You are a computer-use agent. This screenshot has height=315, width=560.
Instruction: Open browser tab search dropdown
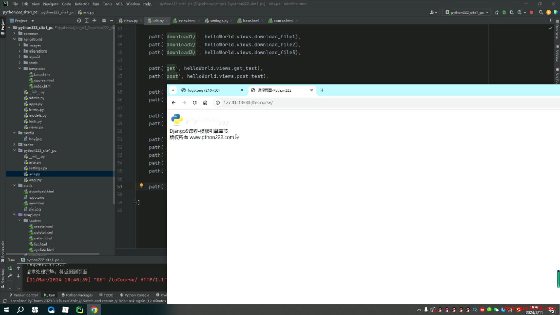coord(173,90)
